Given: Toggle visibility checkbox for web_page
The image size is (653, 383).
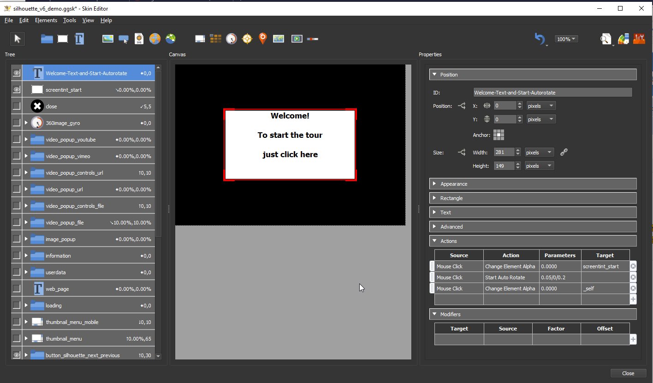Looking at the screenshot, I should (x=17, y=289).
